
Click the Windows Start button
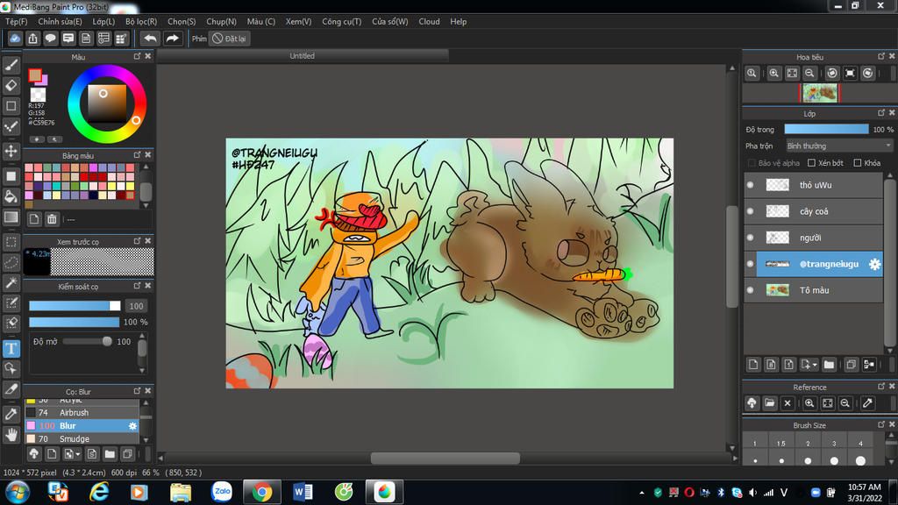[x=18, y=492]
